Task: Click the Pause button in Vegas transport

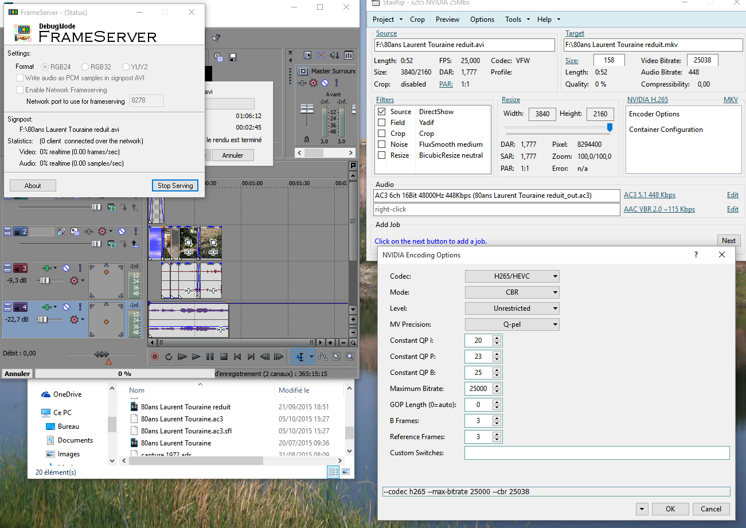Action: (x=210, y=357)
